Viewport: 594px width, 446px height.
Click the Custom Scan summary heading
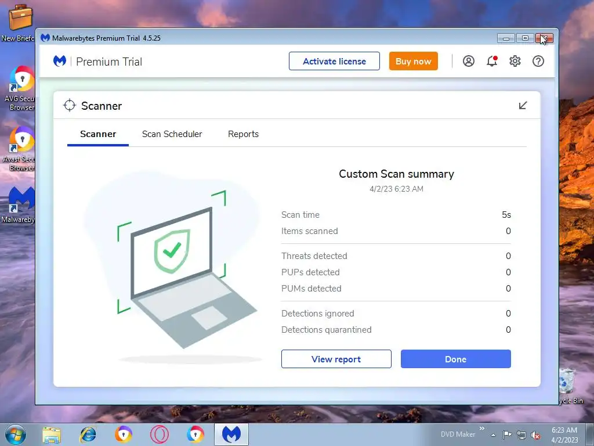(x=396, y=174)
